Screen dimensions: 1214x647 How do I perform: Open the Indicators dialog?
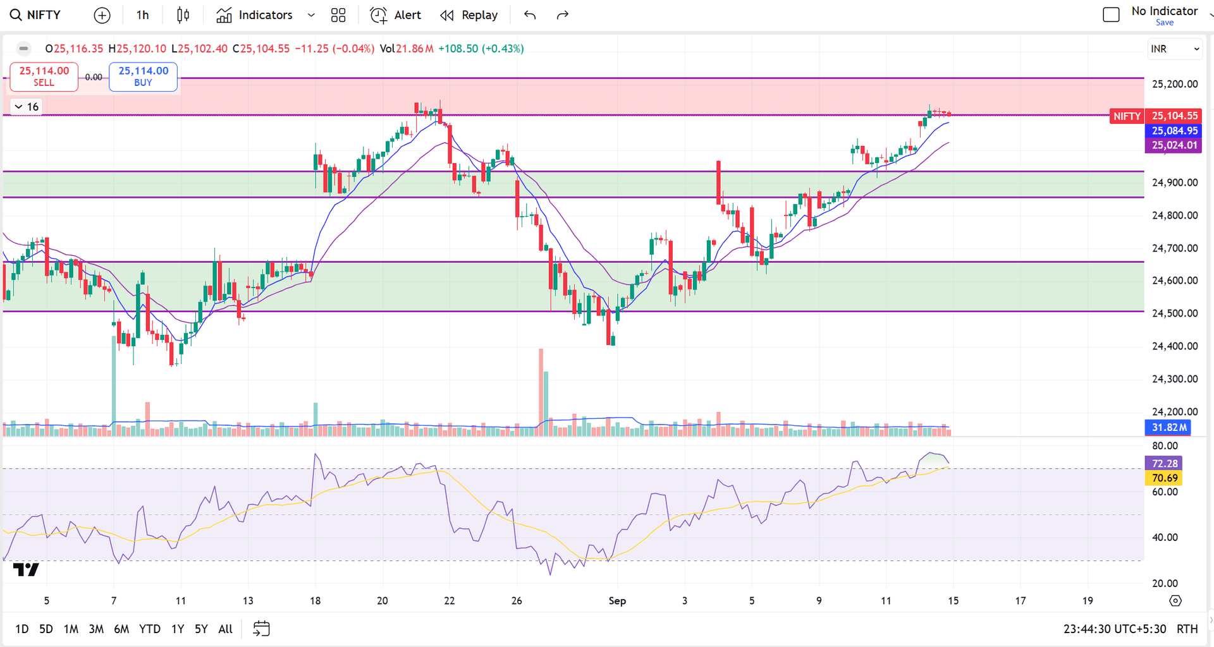(x=255, y=15)
